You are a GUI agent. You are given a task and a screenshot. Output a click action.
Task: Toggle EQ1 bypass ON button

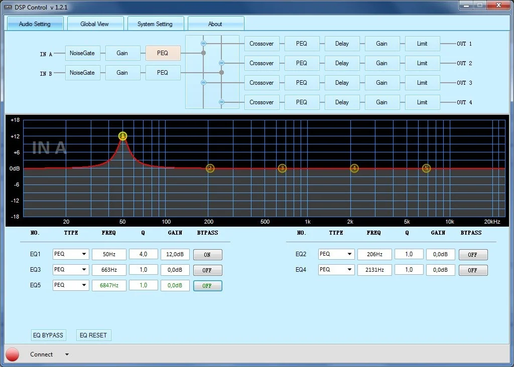pyautogui.click(x=207, y=255)
